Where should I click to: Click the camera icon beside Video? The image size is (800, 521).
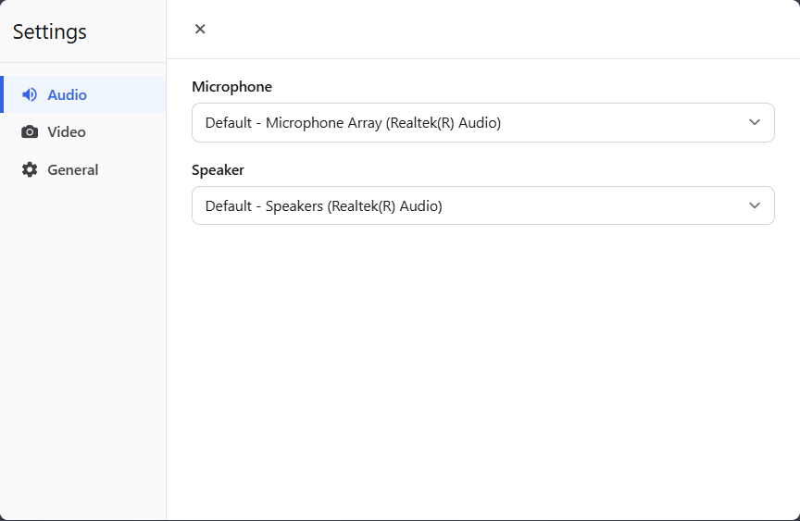click(30, 132)
